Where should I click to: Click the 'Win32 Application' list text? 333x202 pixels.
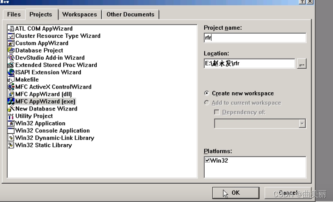pos(40,123)
